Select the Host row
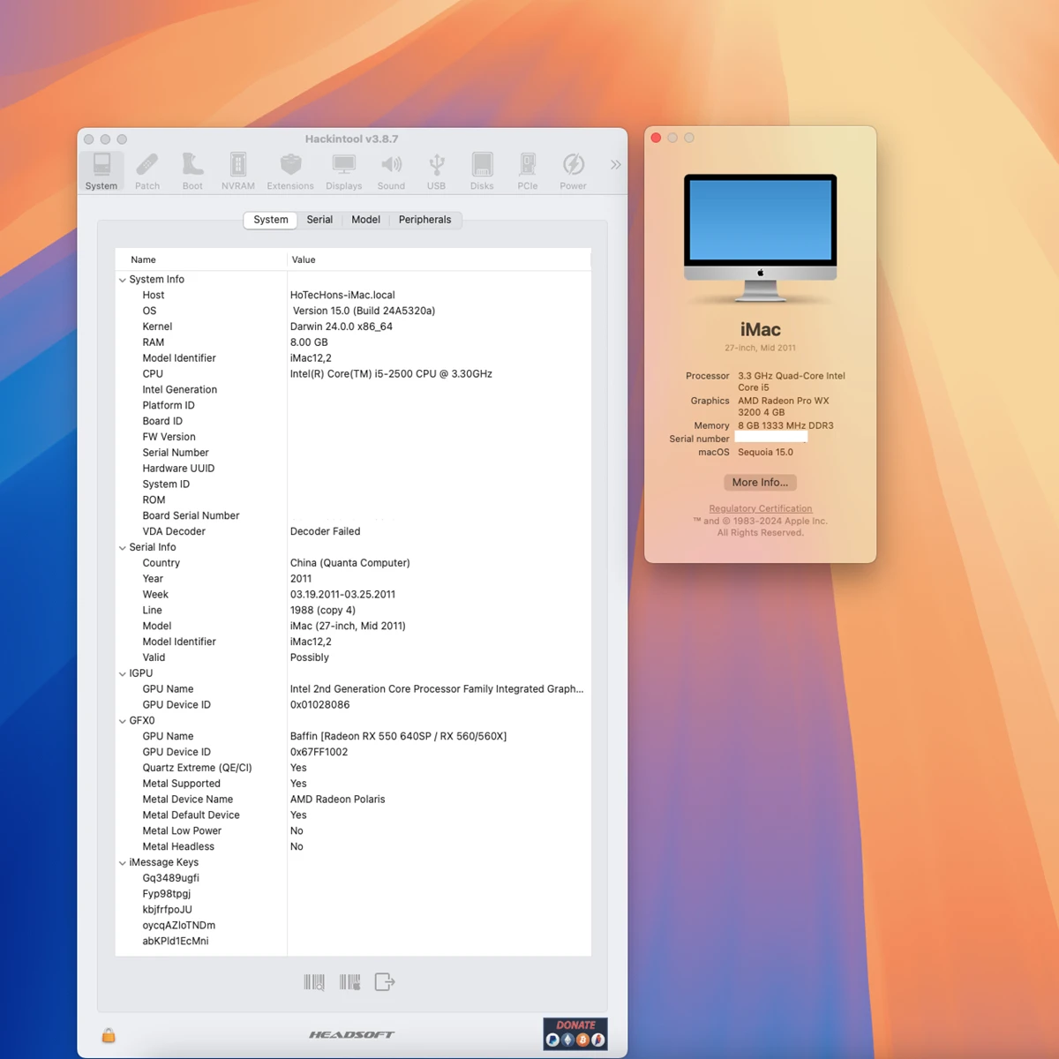Image resolution: width=1059 pixels, height=1059 pixels. pyautogui.click(x=353, y=295)
